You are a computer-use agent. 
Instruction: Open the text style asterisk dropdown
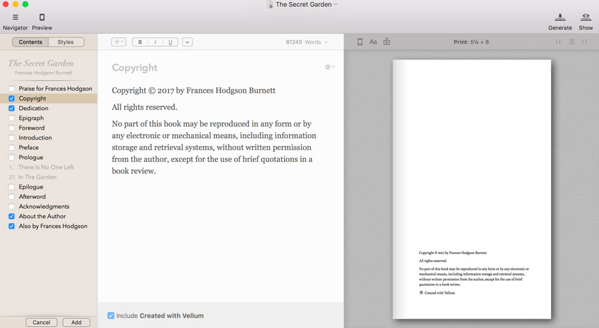point(119,42)
